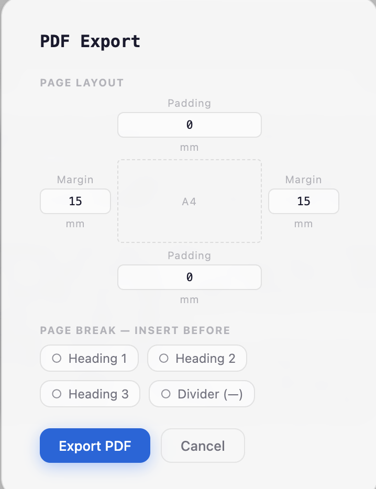Click the 0 in the top padding box
This screenshot has width=376, height=489.
[x=189, y=125]
